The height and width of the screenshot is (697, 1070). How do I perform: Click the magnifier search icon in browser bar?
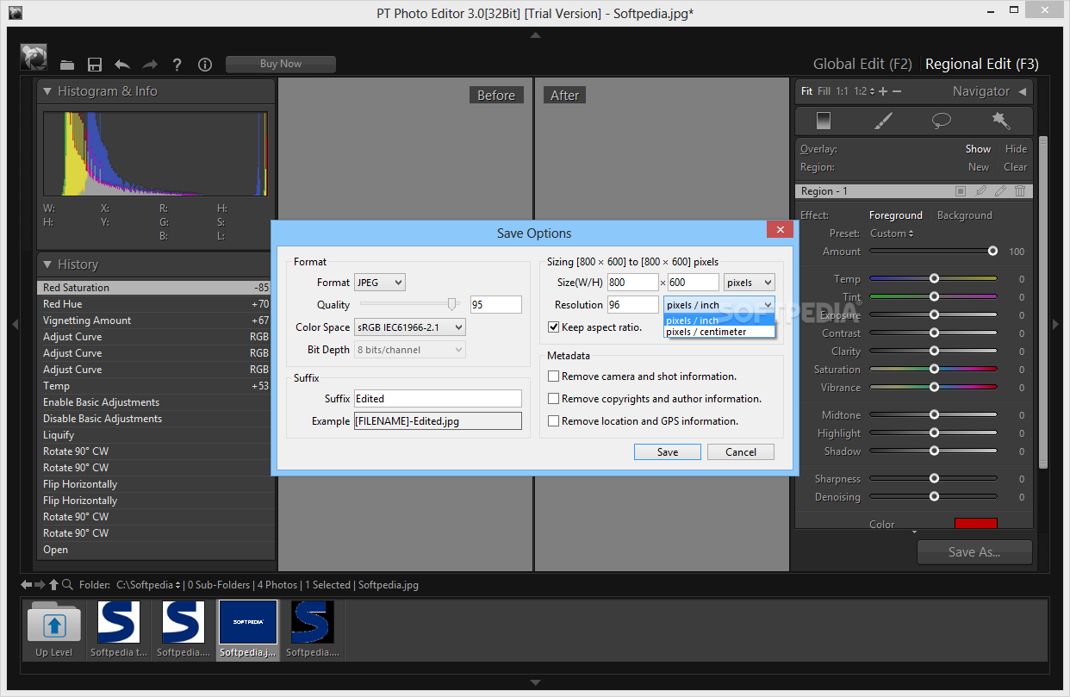click(x=68, y=584)
